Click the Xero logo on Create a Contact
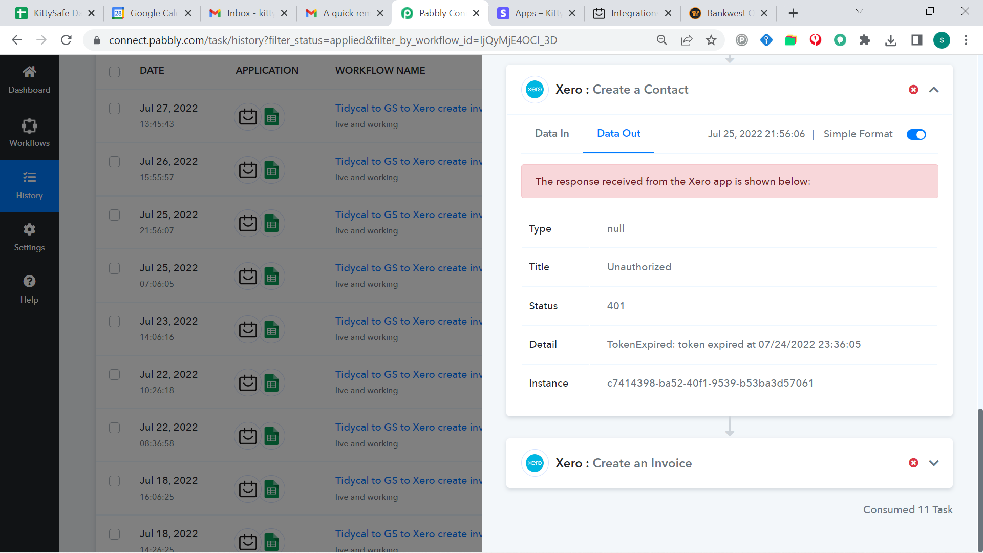Image resolution: width=983 pixels, height=553 pixels. coord(535,90)
